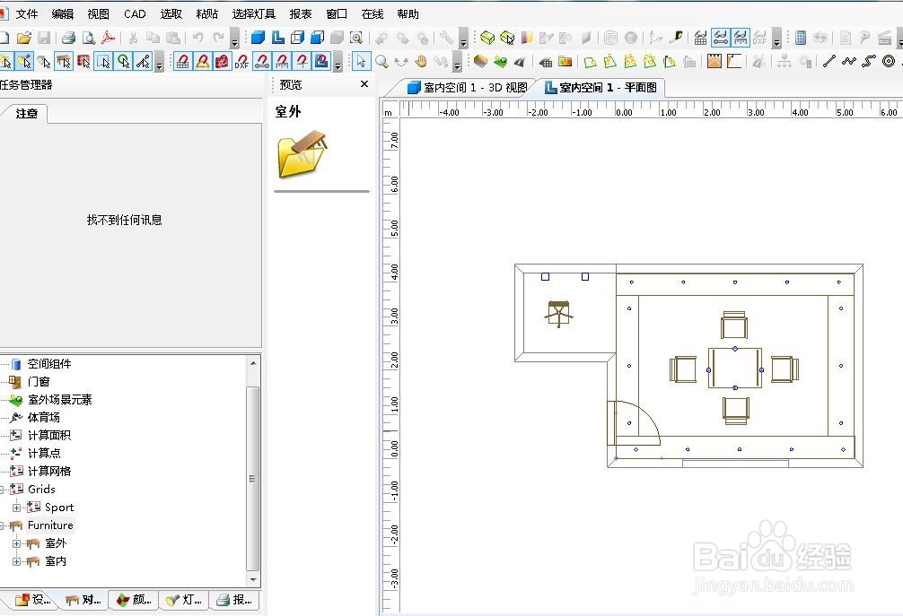
Task: Open the 报.. bottom tab
Action: click(x=233, y=600)
